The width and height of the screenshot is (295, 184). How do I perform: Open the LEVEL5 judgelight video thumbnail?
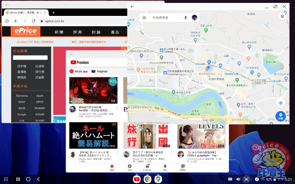201,136
